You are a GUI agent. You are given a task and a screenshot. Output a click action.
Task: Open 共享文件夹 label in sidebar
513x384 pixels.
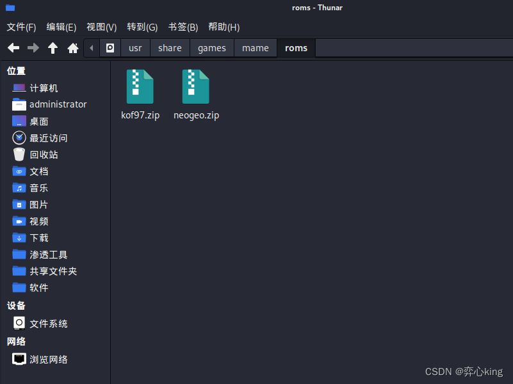(53, 271)
